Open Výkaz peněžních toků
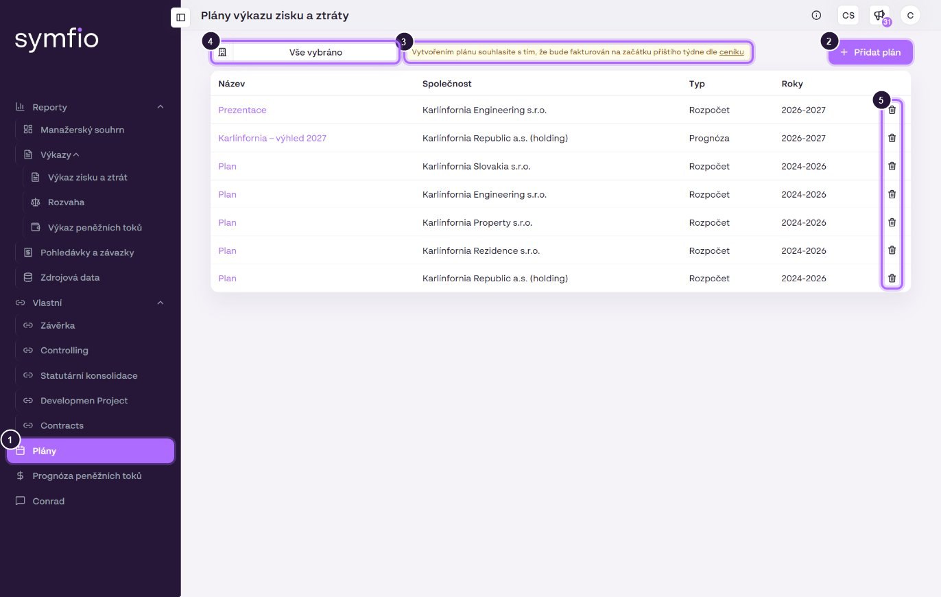The width and height of the screenshot is (941, 597). 95,227
